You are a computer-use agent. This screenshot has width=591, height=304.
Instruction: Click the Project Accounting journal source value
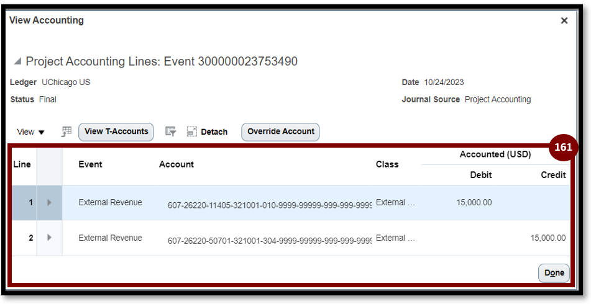498,100
